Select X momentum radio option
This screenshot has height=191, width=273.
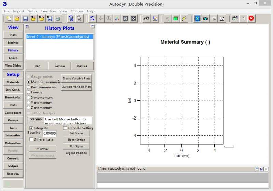pos(29,98)
